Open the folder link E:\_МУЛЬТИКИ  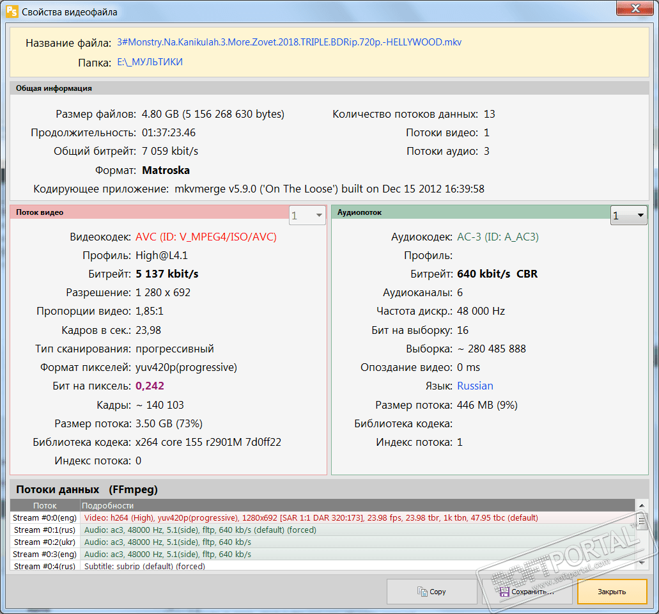150,62
